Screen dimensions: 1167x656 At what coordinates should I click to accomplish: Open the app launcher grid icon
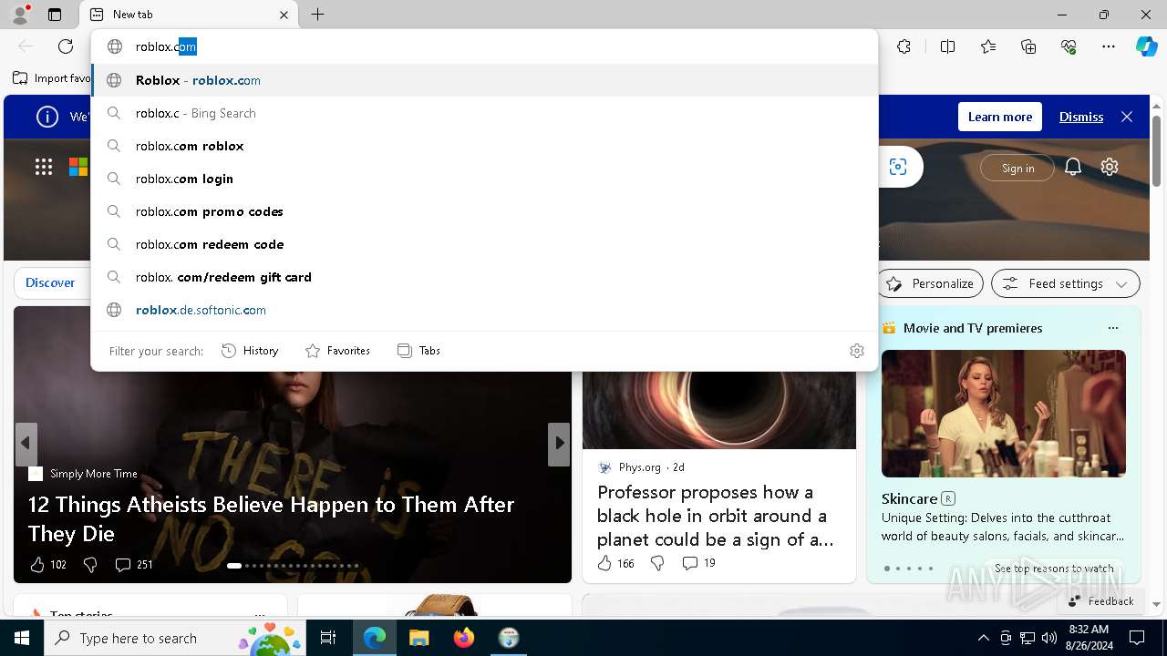[43, 167]
